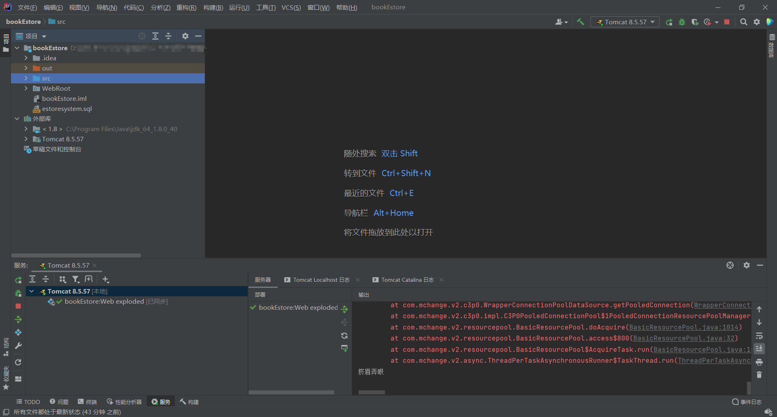The width and height of the screenshot is (777, 417).
Task: Toggle Scroll to End in output panel
Action: (759, 349)
